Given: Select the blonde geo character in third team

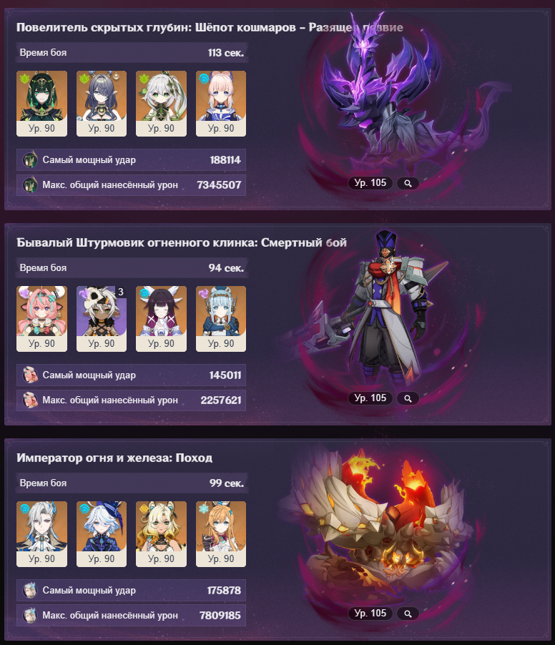Looking at the screenshot, I should 161,534.
